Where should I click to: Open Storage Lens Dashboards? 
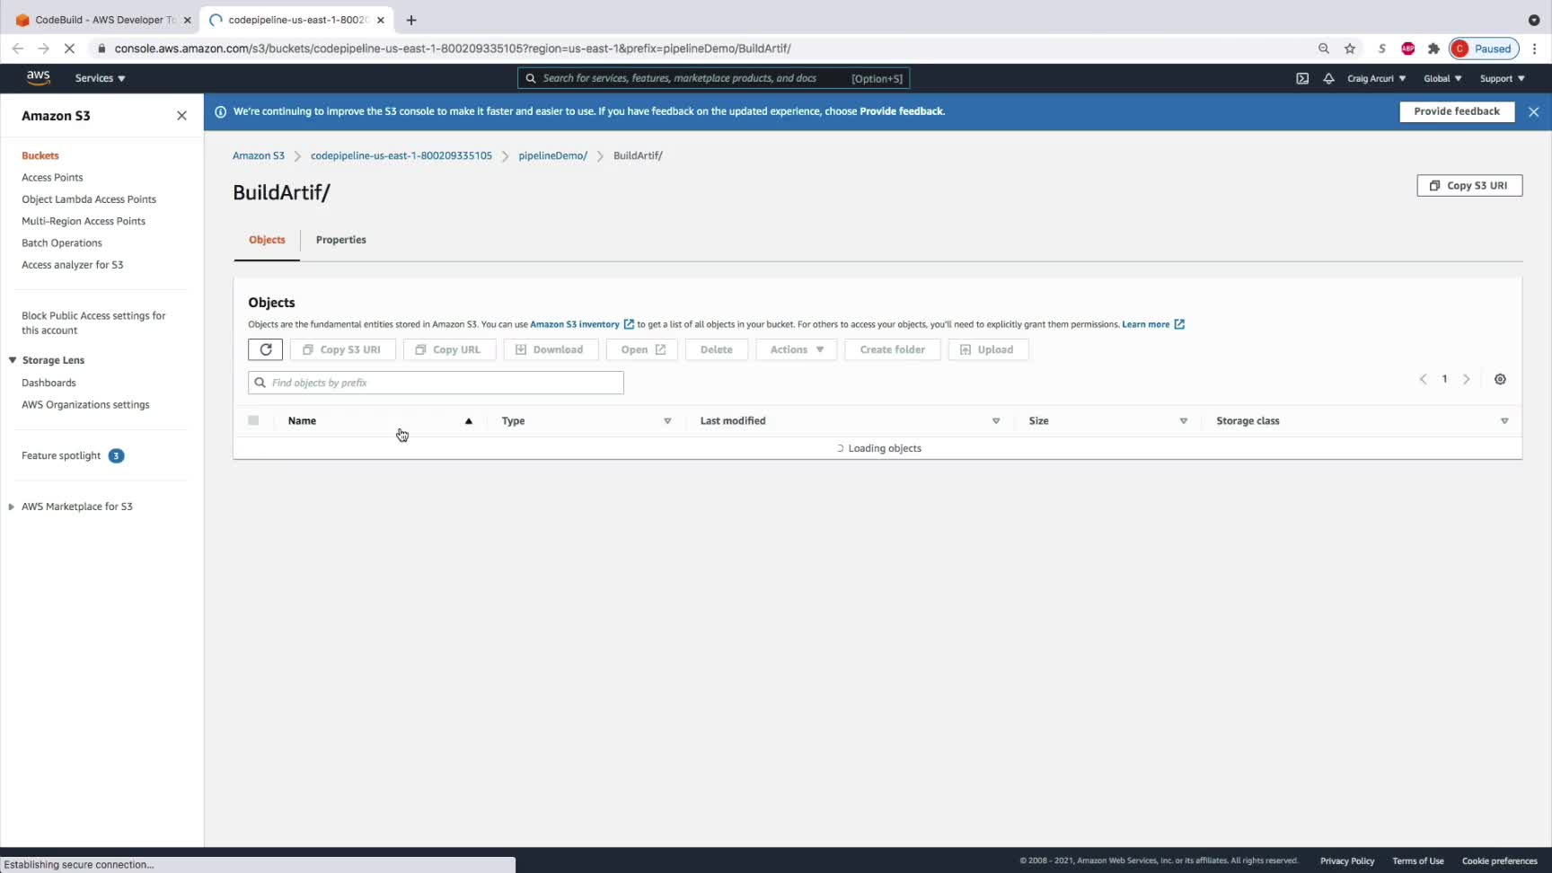pyautogui.click(x=48, y=383)
